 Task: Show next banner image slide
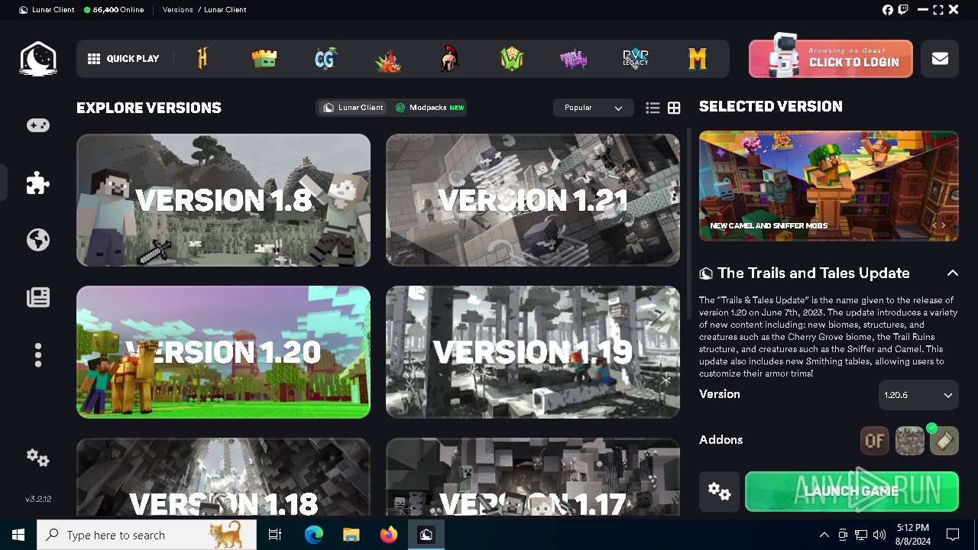coord(944,225)
